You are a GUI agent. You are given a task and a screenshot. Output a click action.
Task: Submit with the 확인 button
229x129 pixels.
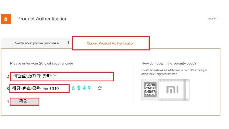(25, 101)
